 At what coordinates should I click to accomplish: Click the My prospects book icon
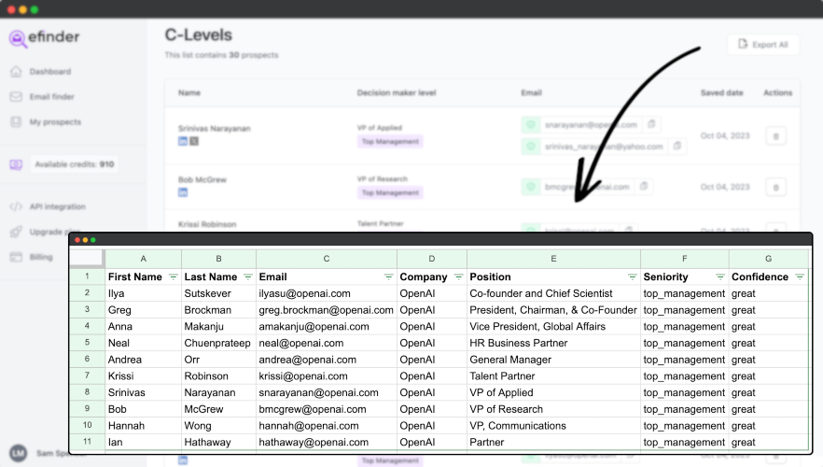tap(16, 121)
